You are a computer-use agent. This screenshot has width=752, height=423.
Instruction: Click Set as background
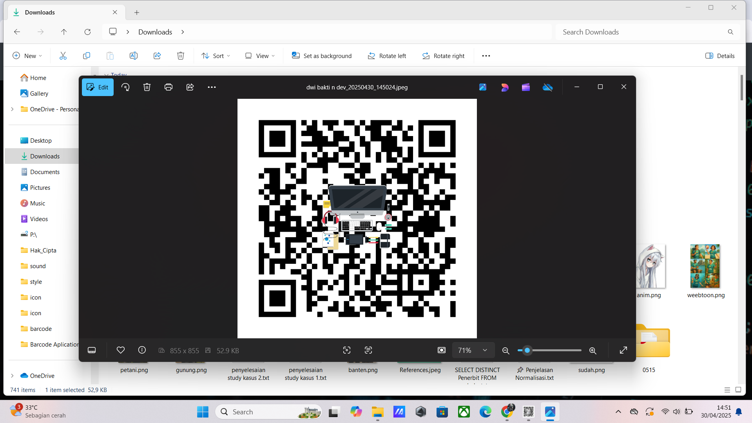[322, 56]
